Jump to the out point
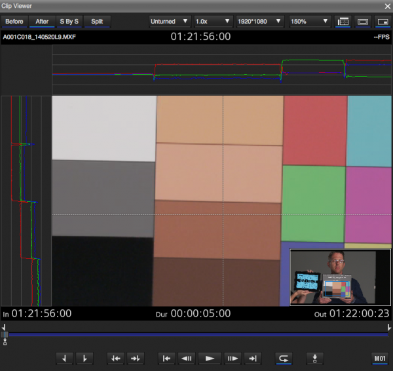This screenshot has height=371, width=393. point(136,358)
